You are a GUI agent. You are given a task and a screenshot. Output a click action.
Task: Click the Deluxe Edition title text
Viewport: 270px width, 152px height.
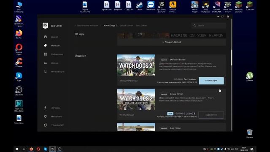click(x=176, y=94)
